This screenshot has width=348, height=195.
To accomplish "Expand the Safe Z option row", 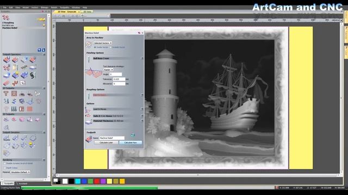I will click(142, 116).
